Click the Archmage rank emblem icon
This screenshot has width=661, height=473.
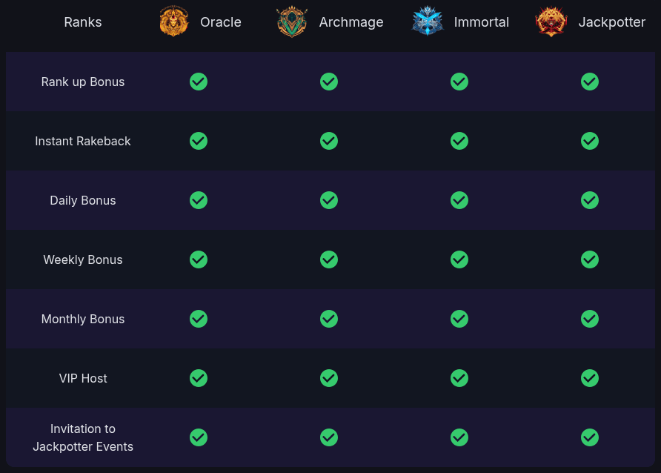point(292,21)
